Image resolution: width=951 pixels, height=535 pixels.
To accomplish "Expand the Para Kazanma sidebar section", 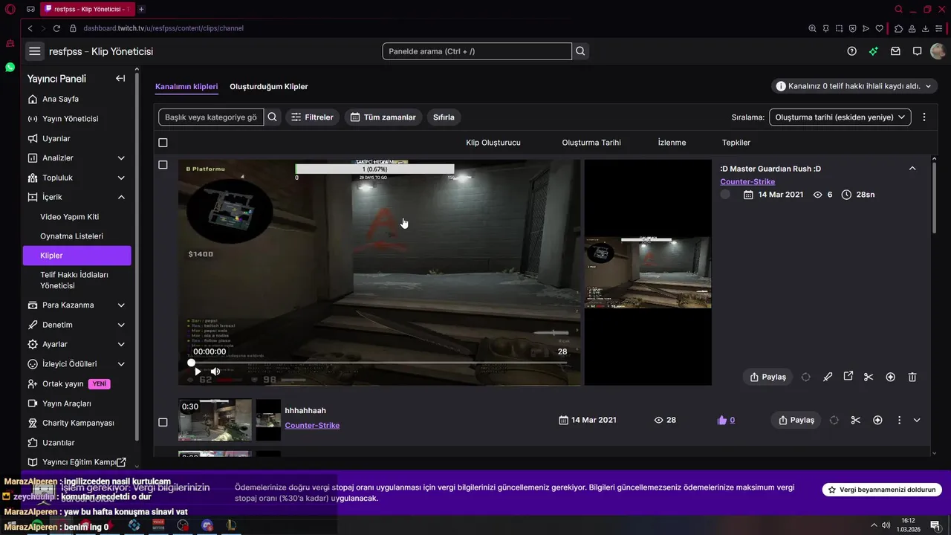I will (x=121, y=305).
